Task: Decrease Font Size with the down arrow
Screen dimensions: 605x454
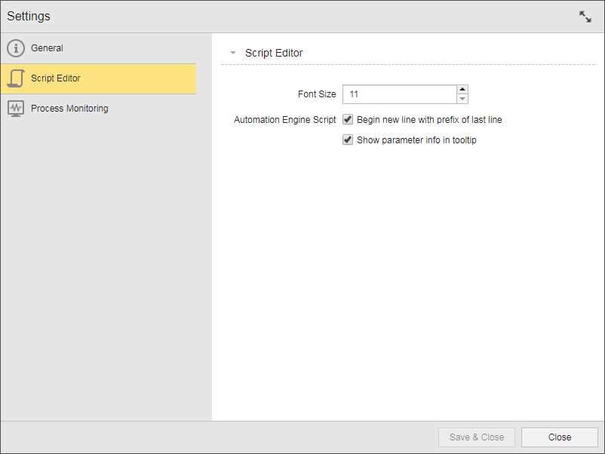Action: pyautogui.click(x=462, y=99)
